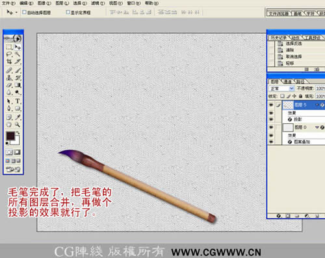Open the blend mode 正常 dropdown
325x258 pixels.
click(281, 89)
